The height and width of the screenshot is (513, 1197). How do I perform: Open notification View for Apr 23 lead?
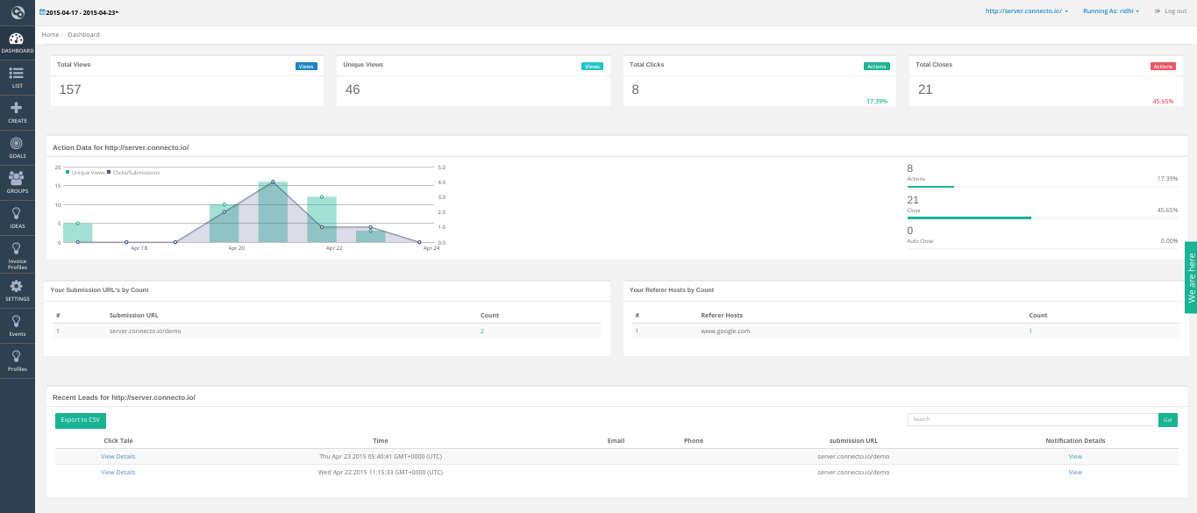1075,456
